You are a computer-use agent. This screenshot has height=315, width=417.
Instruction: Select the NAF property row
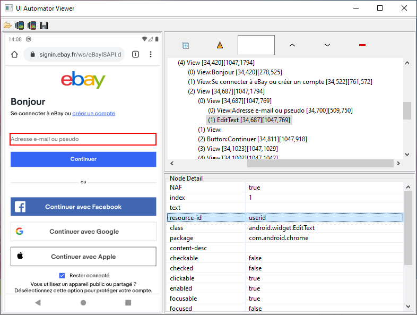(x=285, y=188)
